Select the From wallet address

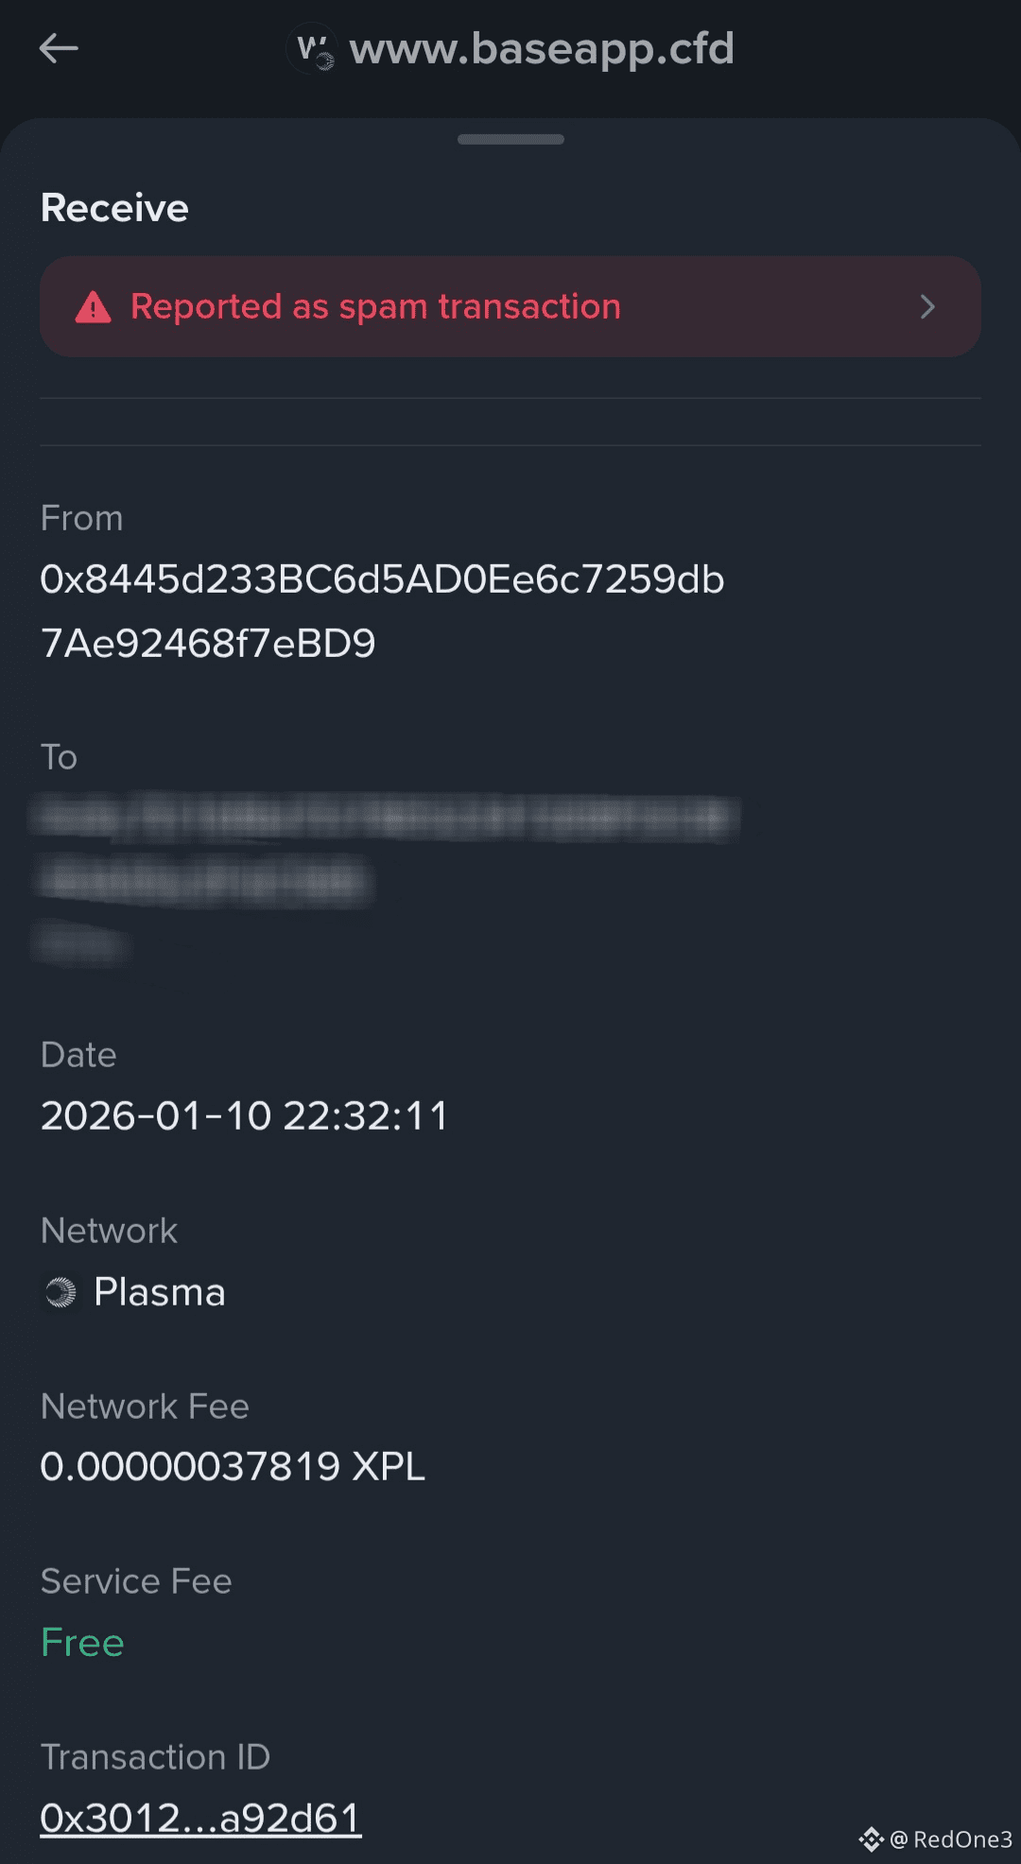(382, 611)
